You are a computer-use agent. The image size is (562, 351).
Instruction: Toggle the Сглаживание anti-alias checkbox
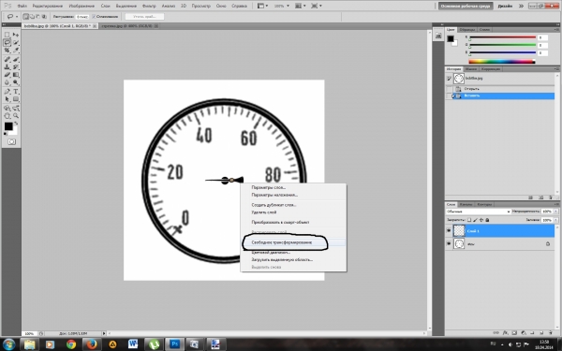point(94,17)
